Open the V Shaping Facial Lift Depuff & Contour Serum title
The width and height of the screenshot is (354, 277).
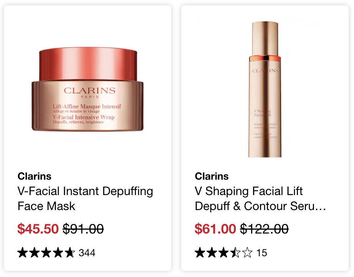click(260, 199)
